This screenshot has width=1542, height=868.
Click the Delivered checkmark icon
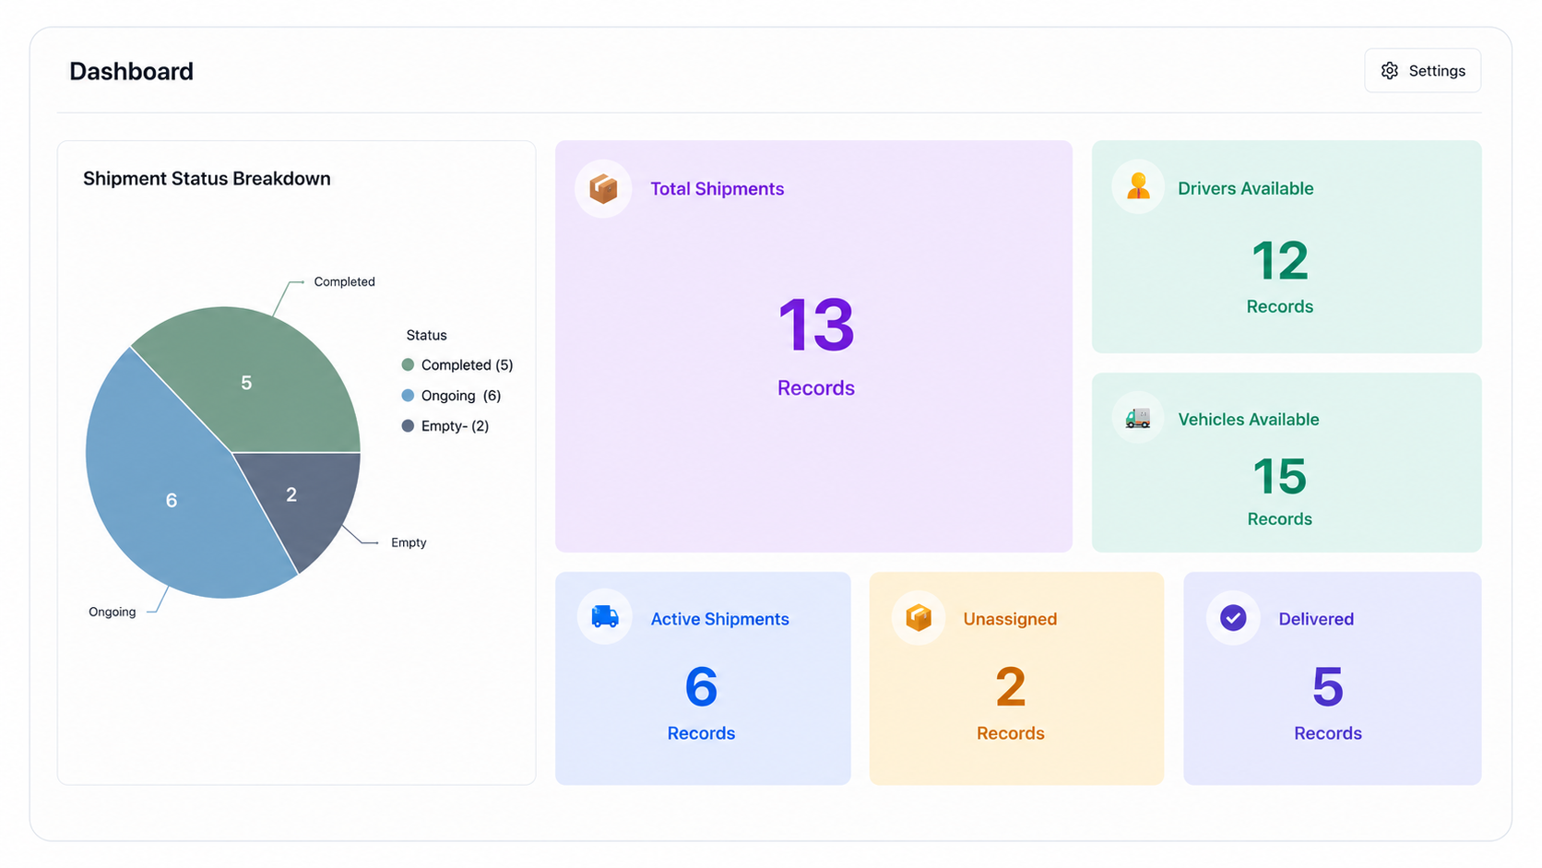(x=1233, y=617)
